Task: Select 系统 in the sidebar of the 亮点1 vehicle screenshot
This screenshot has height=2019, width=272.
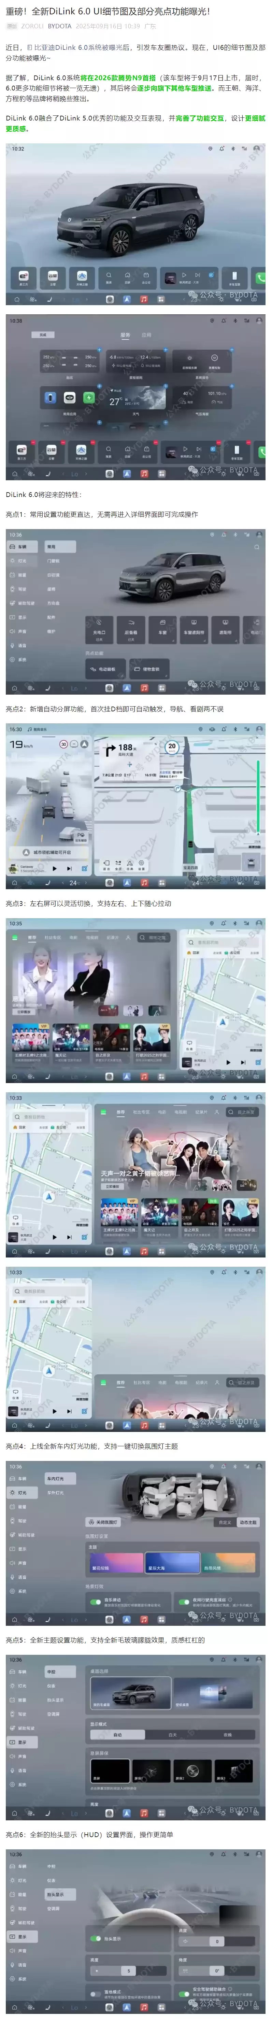Action: [x=22, y=660]
